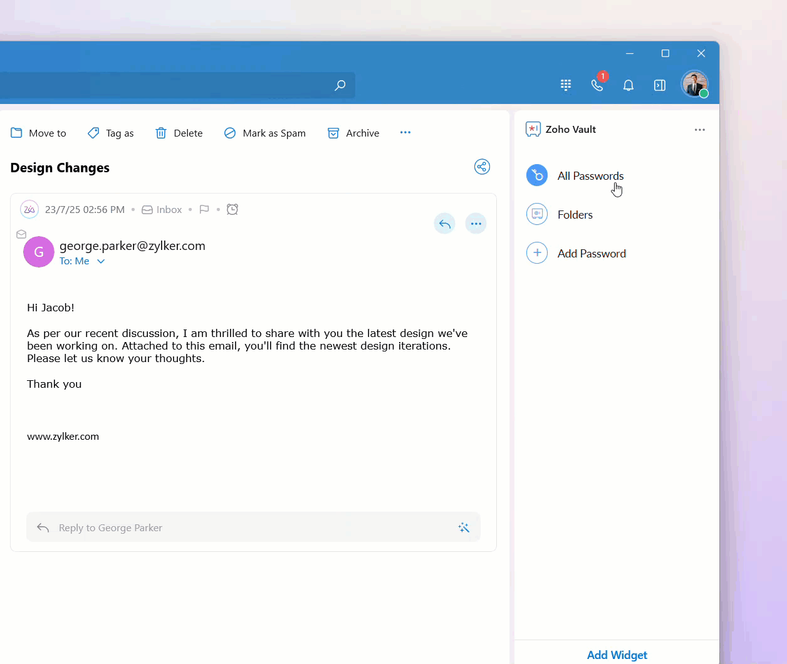Screen dimensions: 787x664
Task: Maximize the mail window
Action: point(665,53)
